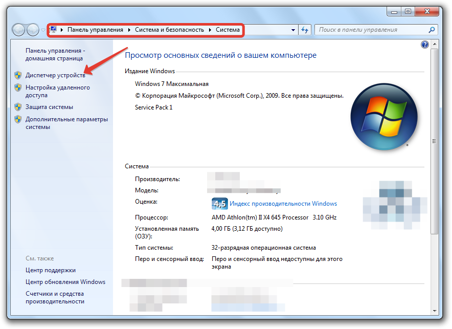Click shield icon beside Настройка удаленного доступа
Screen dimensions: 452x329
pos(18,87)
